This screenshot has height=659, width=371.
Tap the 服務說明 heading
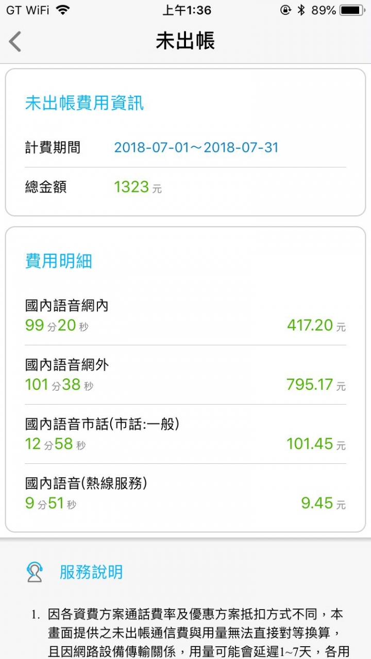coord(91,572)
